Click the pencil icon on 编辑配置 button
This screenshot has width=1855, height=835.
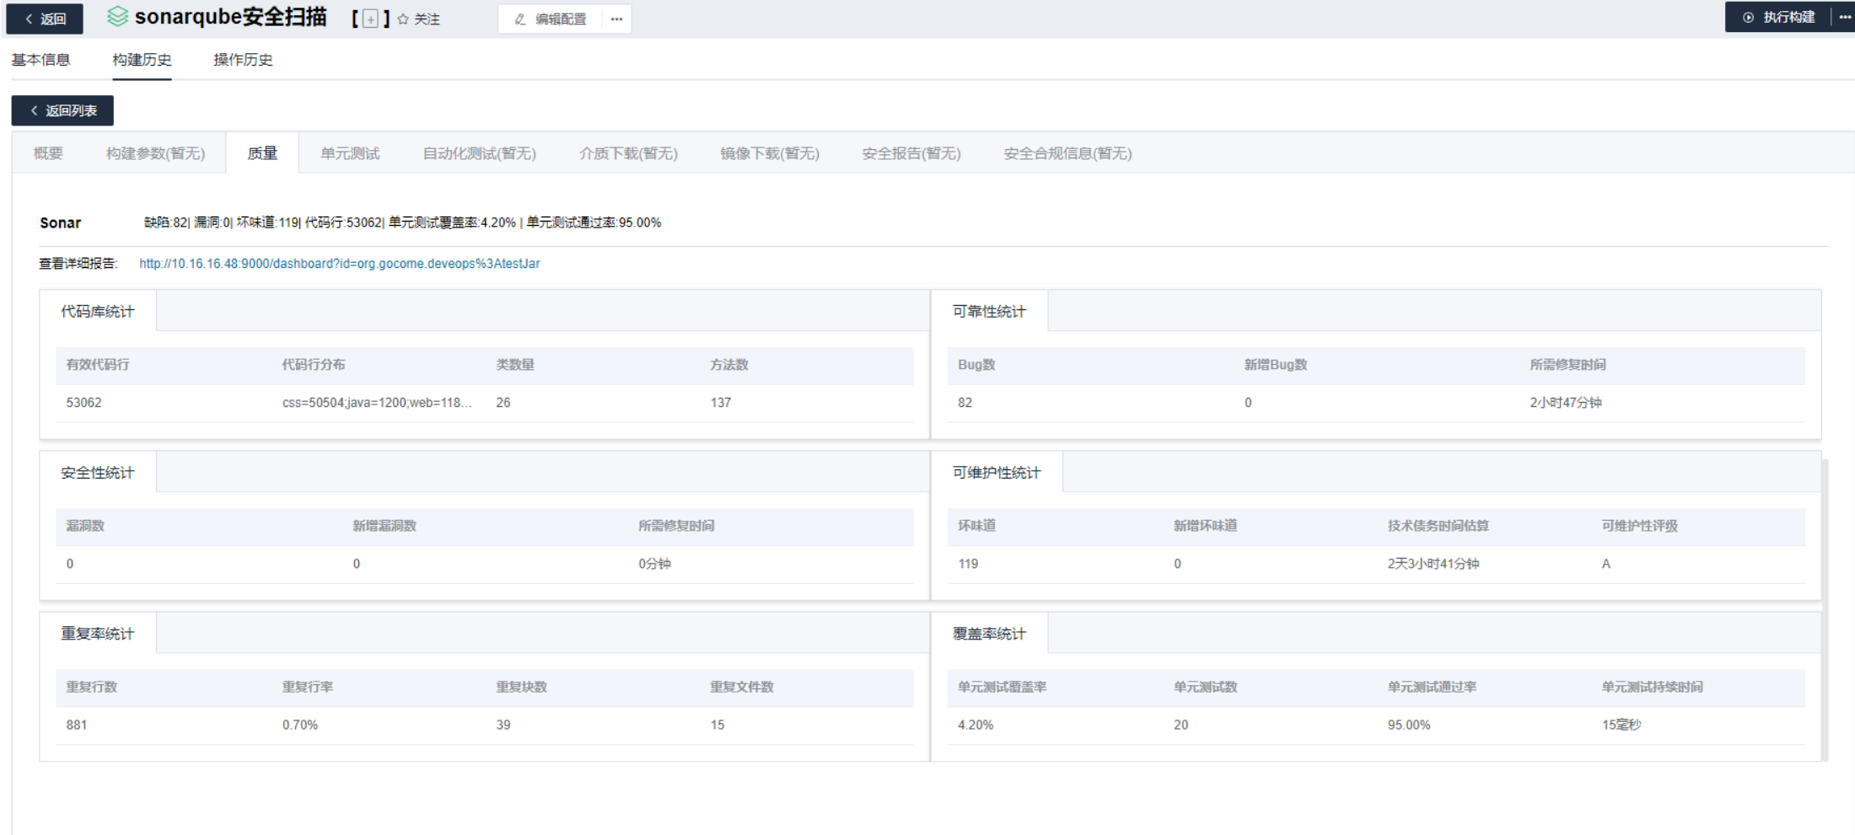point(519,19)
